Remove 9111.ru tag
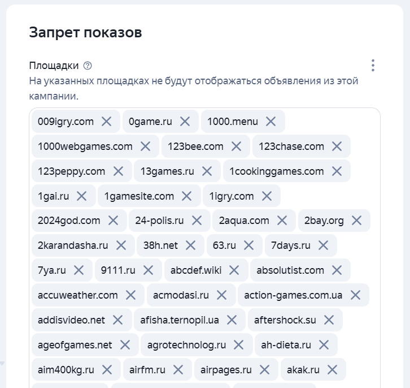The height and width of the screenshot is (388, 410). (149, 270)
